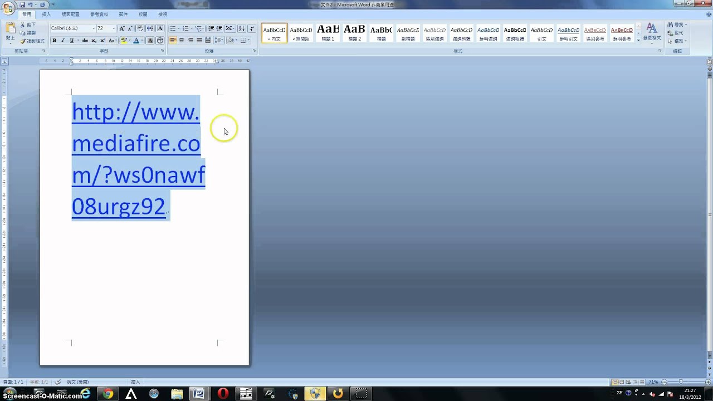The image size is (713, 401).
Task: Open Internet Explorer from the taskbar
Action: pyautogui.click(x=85, y=394)
